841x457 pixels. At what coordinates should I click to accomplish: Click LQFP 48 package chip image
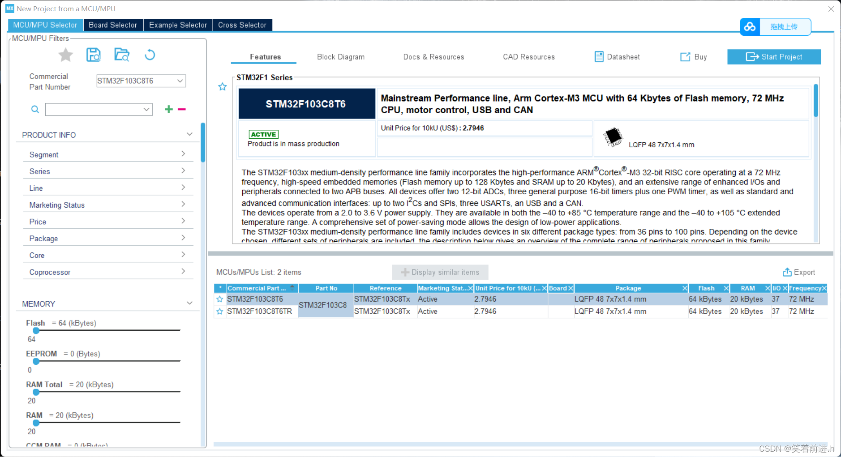613,137
